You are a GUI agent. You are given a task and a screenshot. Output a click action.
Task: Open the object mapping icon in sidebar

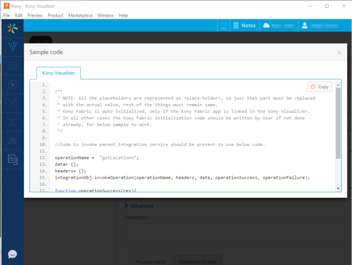pos(12,122)
